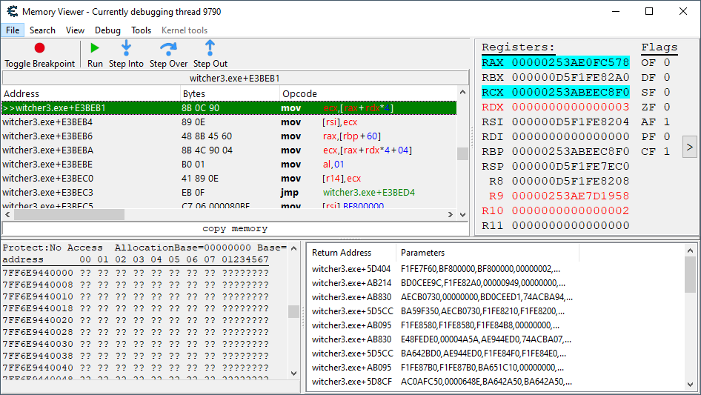The width and height of the screenshot is (701, 395).
Task: Click the RAX register value
Action: (570, 63)
